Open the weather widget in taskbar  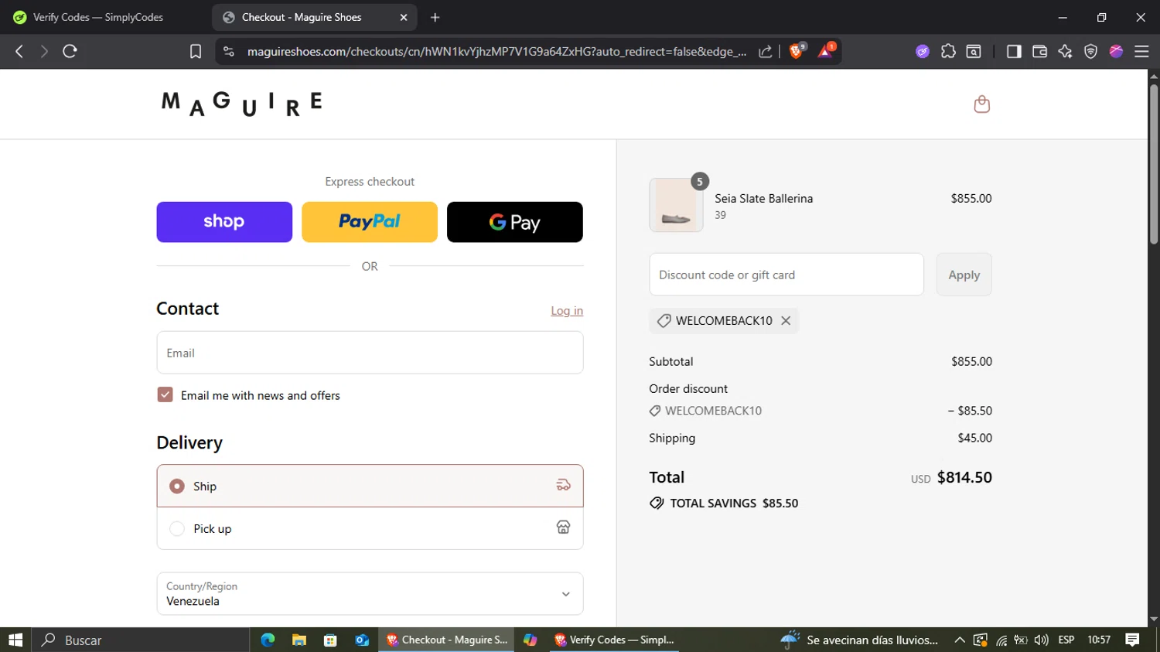pos(858,640)
